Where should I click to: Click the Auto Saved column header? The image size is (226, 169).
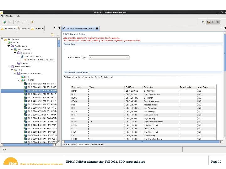click(206, 87)
